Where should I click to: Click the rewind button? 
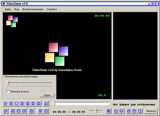27,103
